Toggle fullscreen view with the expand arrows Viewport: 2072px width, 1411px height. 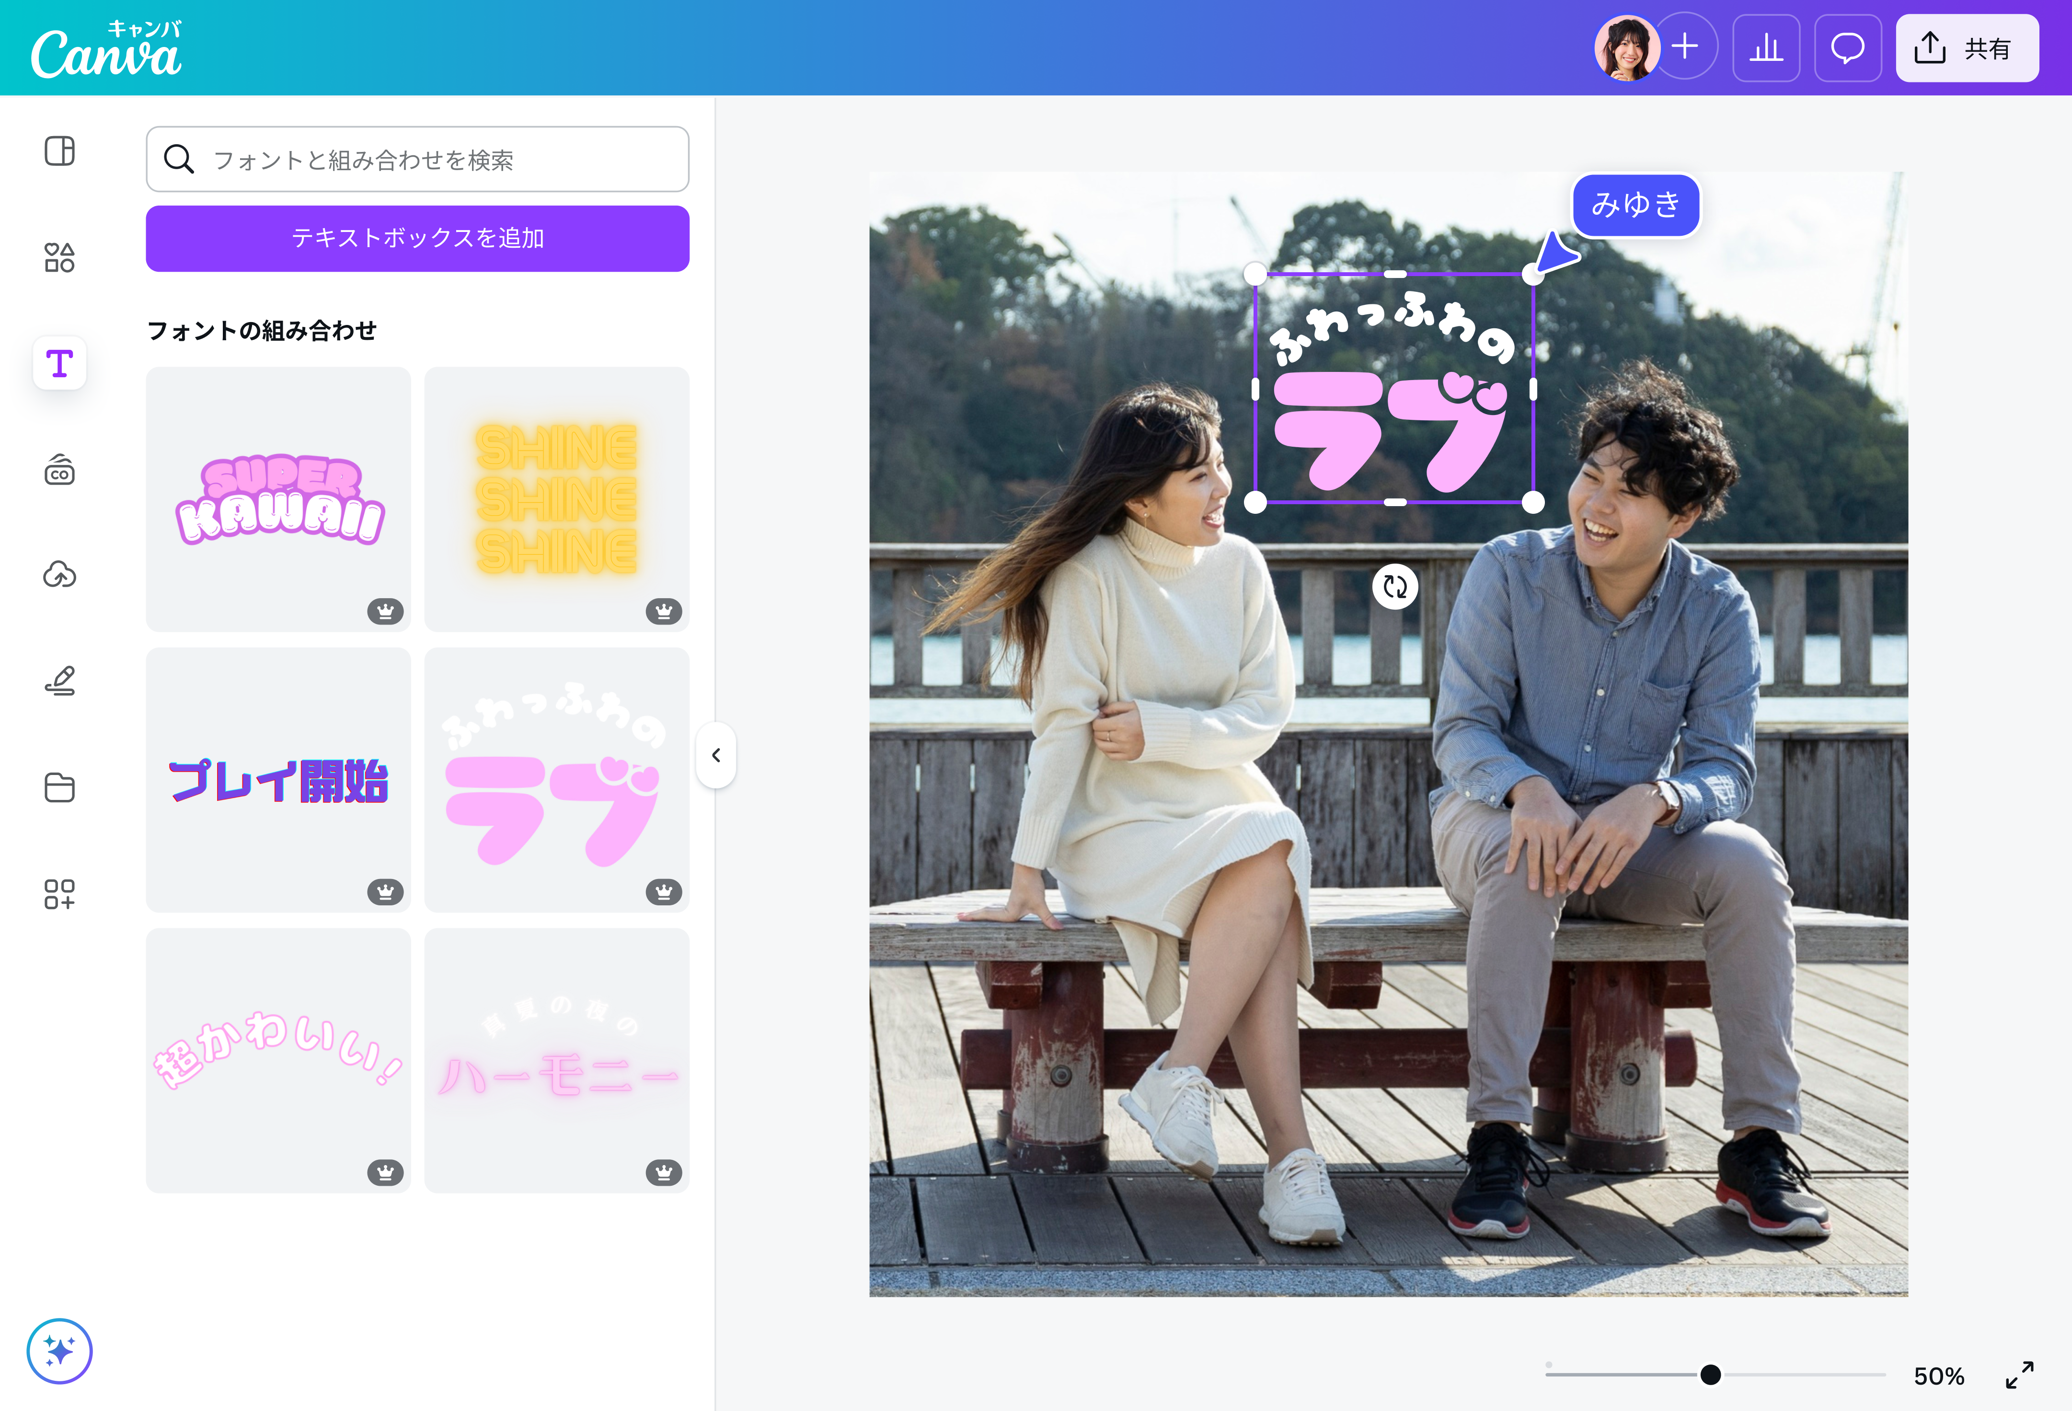click(x=2019, y=1376)
